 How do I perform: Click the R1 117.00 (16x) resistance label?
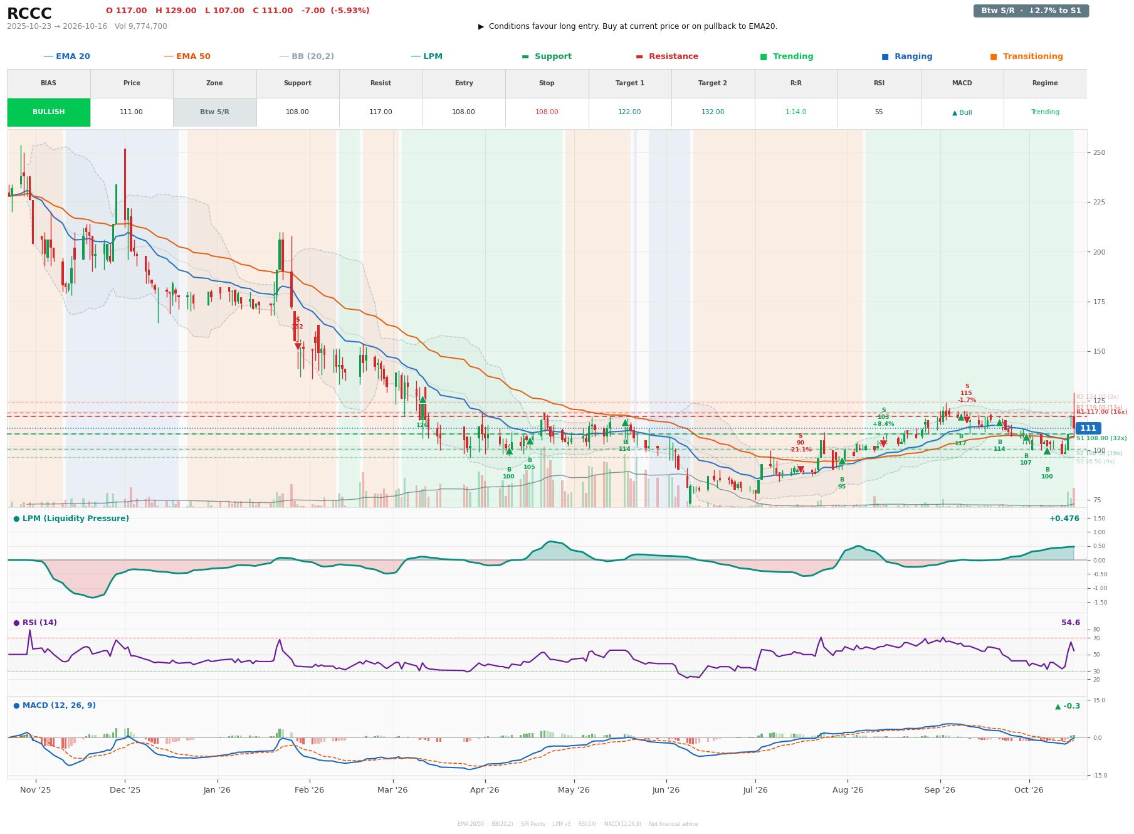click(x=1101, y=413)
